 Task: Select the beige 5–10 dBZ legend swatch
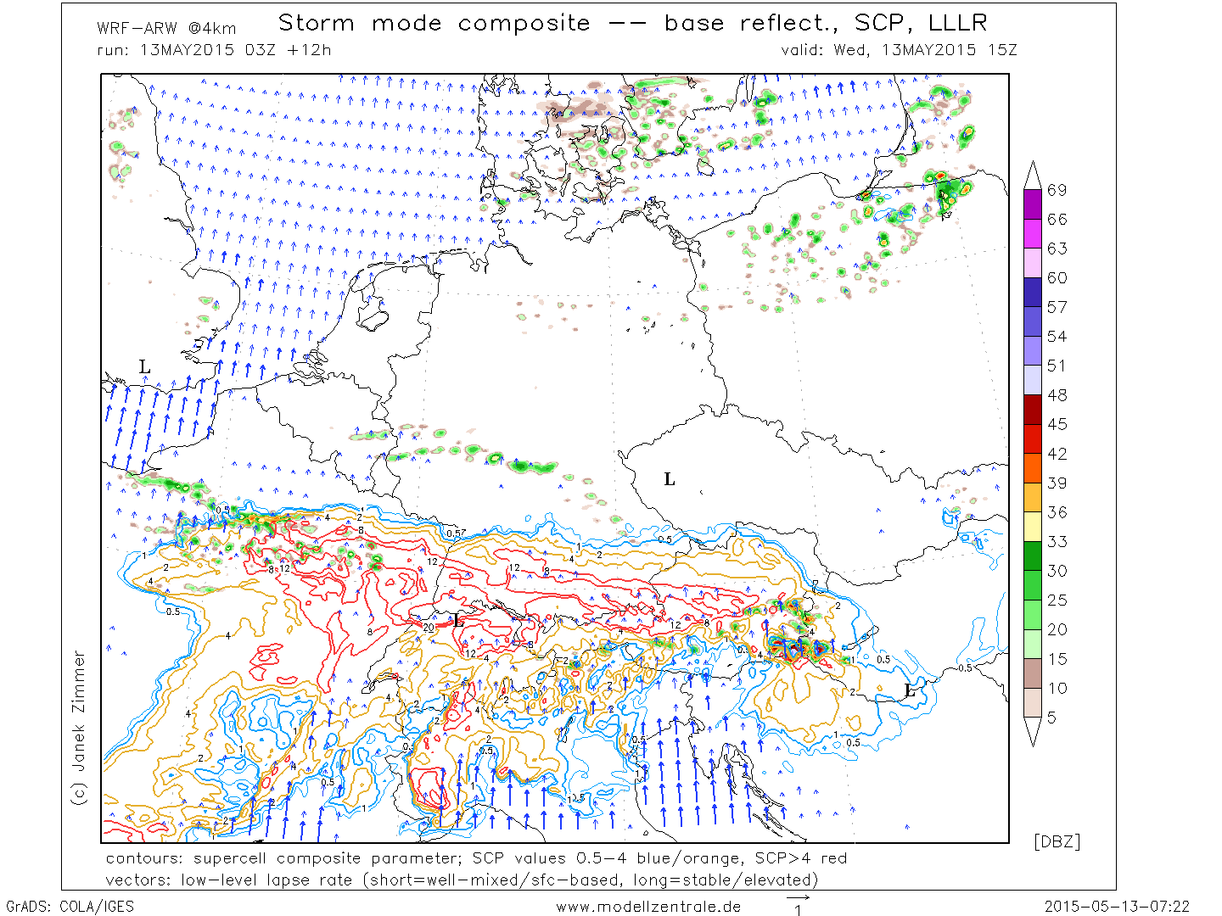tap(1033, 702)
